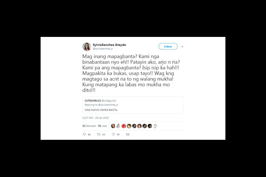Open SylviaSanchez Atayde profile avatar
Screen dimensions: 266x177
pyautogui.click(x=87, y=47)
